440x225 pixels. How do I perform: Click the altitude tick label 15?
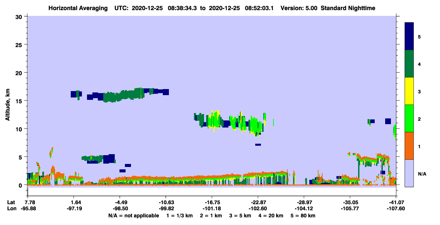click(20, 101)
